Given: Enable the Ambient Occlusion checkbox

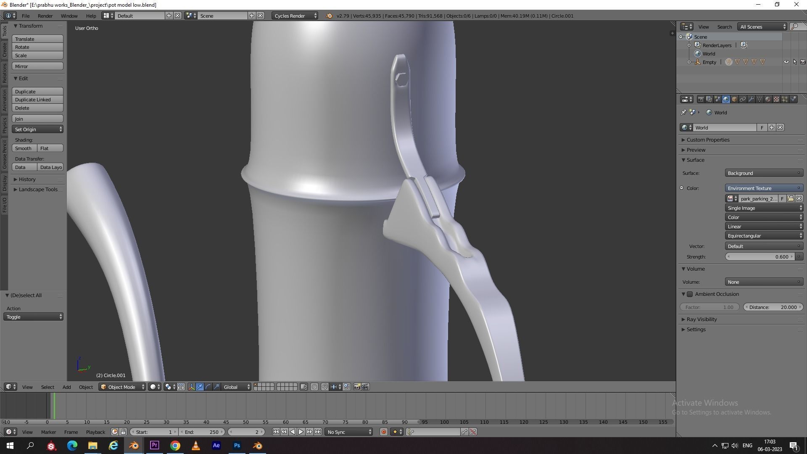Looking at the screenshot, I should tap(690, 294).
